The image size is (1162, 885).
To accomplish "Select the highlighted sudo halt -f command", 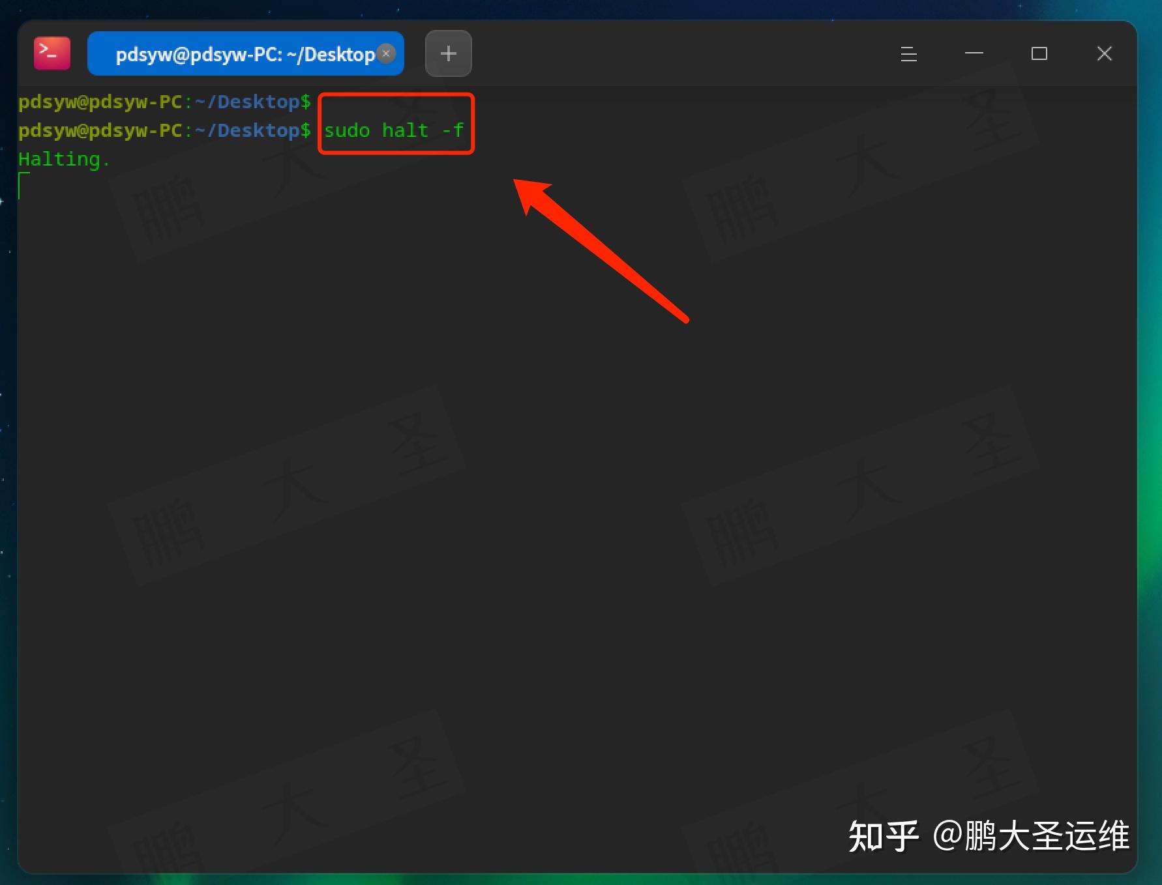I will [x=394, y=130].
